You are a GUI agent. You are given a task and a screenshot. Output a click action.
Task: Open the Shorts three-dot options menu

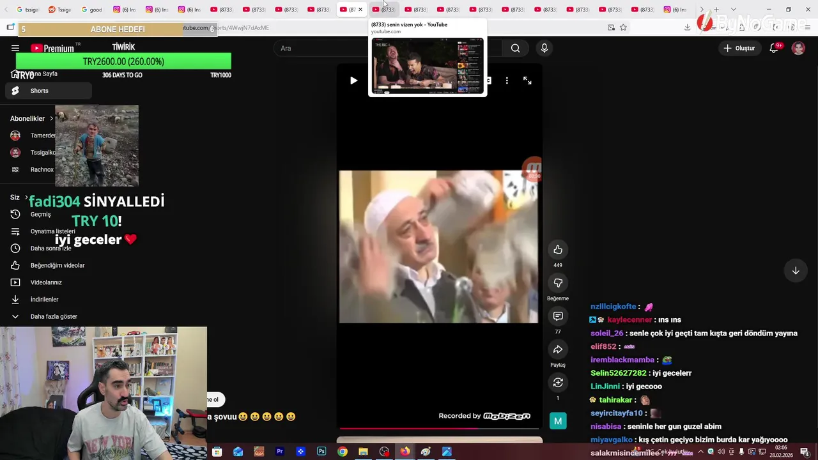[507, 80]
